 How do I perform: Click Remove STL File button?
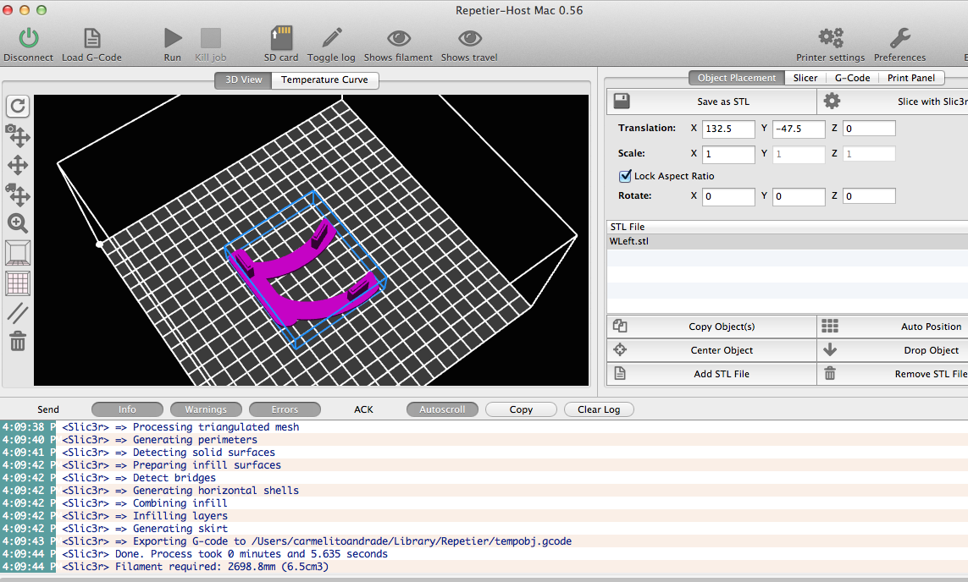pyautogui.click(x=893, y=374)
